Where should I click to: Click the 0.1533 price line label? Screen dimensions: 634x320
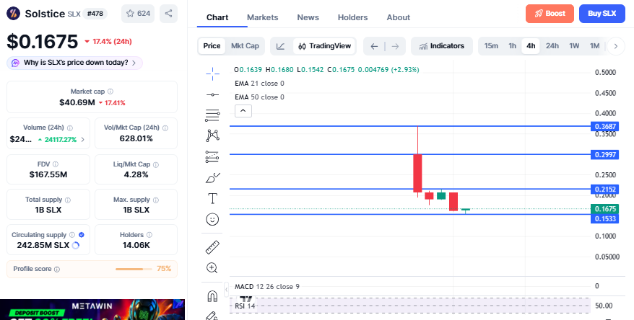[x=605, y=218]
